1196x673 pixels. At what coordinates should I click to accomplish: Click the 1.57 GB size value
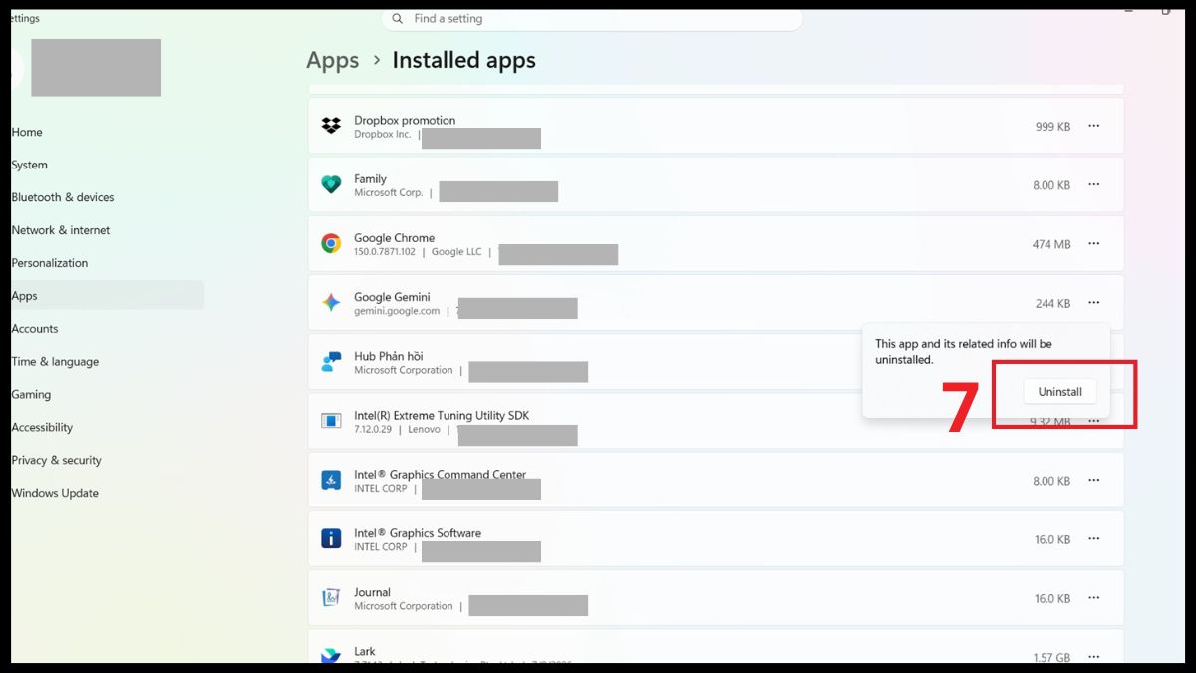[1052, 658]
